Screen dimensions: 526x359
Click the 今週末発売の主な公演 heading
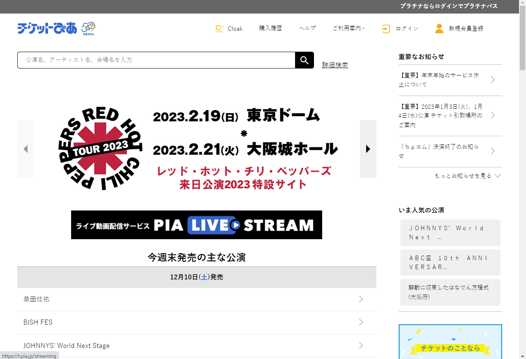(x=197, y=257)
